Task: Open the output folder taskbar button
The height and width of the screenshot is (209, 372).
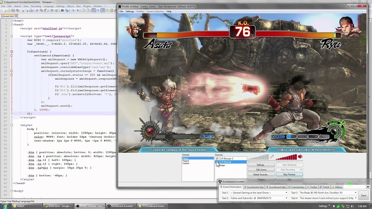Action: pos(27,206)
